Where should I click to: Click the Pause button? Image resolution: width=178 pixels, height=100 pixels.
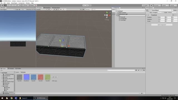(x=87, y=5)
